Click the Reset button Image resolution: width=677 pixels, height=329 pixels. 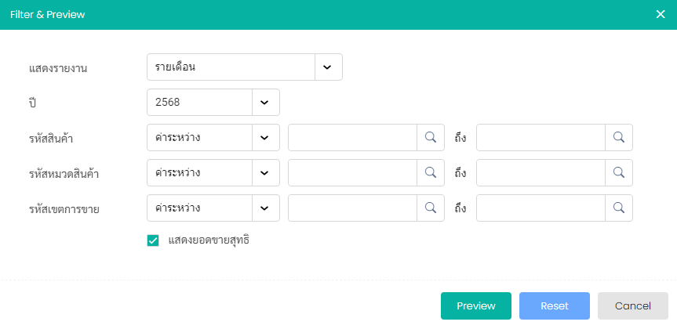point(555,305)
